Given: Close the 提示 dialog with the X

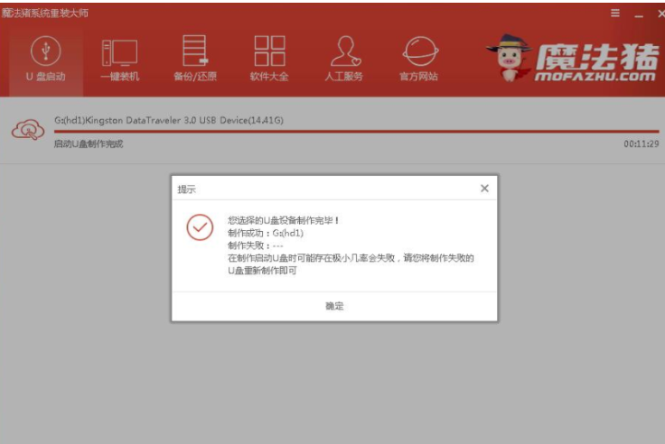Looking at the screenshot, I should point(484,189).
